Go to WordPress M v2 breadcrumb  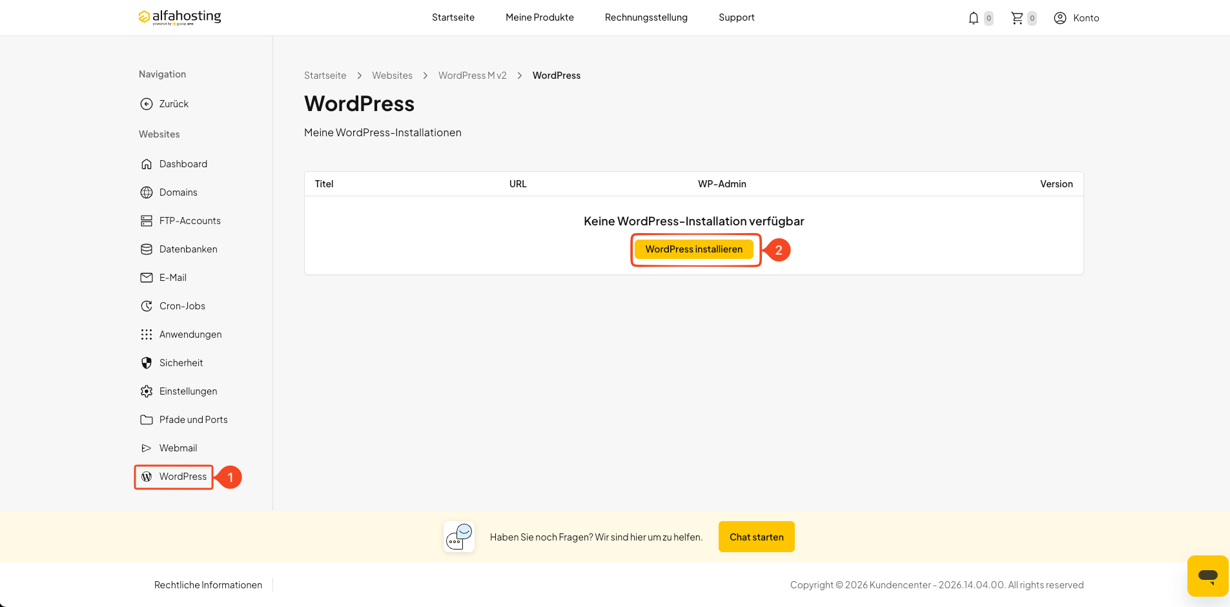coord(473,76)
